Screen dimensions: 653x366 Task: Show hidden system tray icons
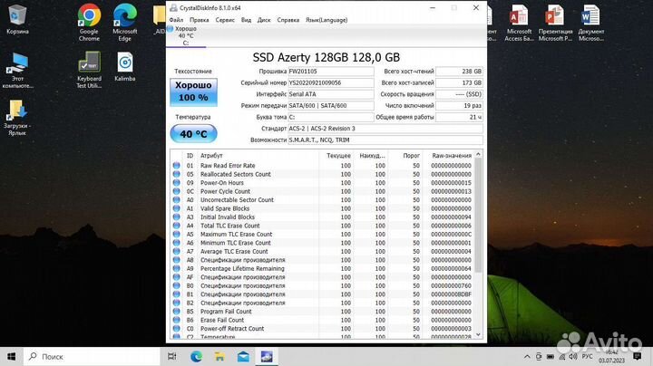pos(527,356)
